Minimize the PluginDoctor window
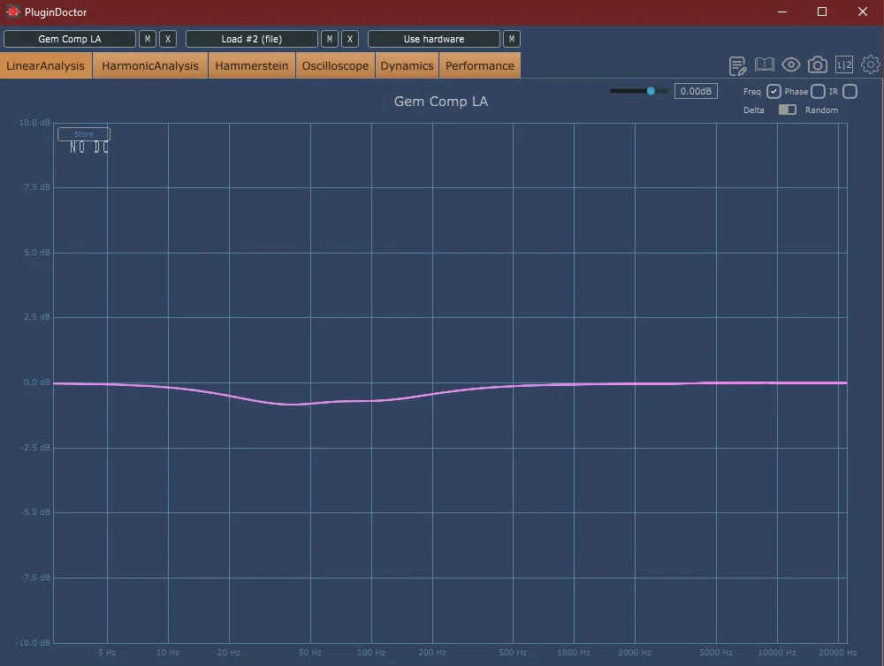This screenshot has width=884, height=666. pyautogui.click(x=782, y=11)
